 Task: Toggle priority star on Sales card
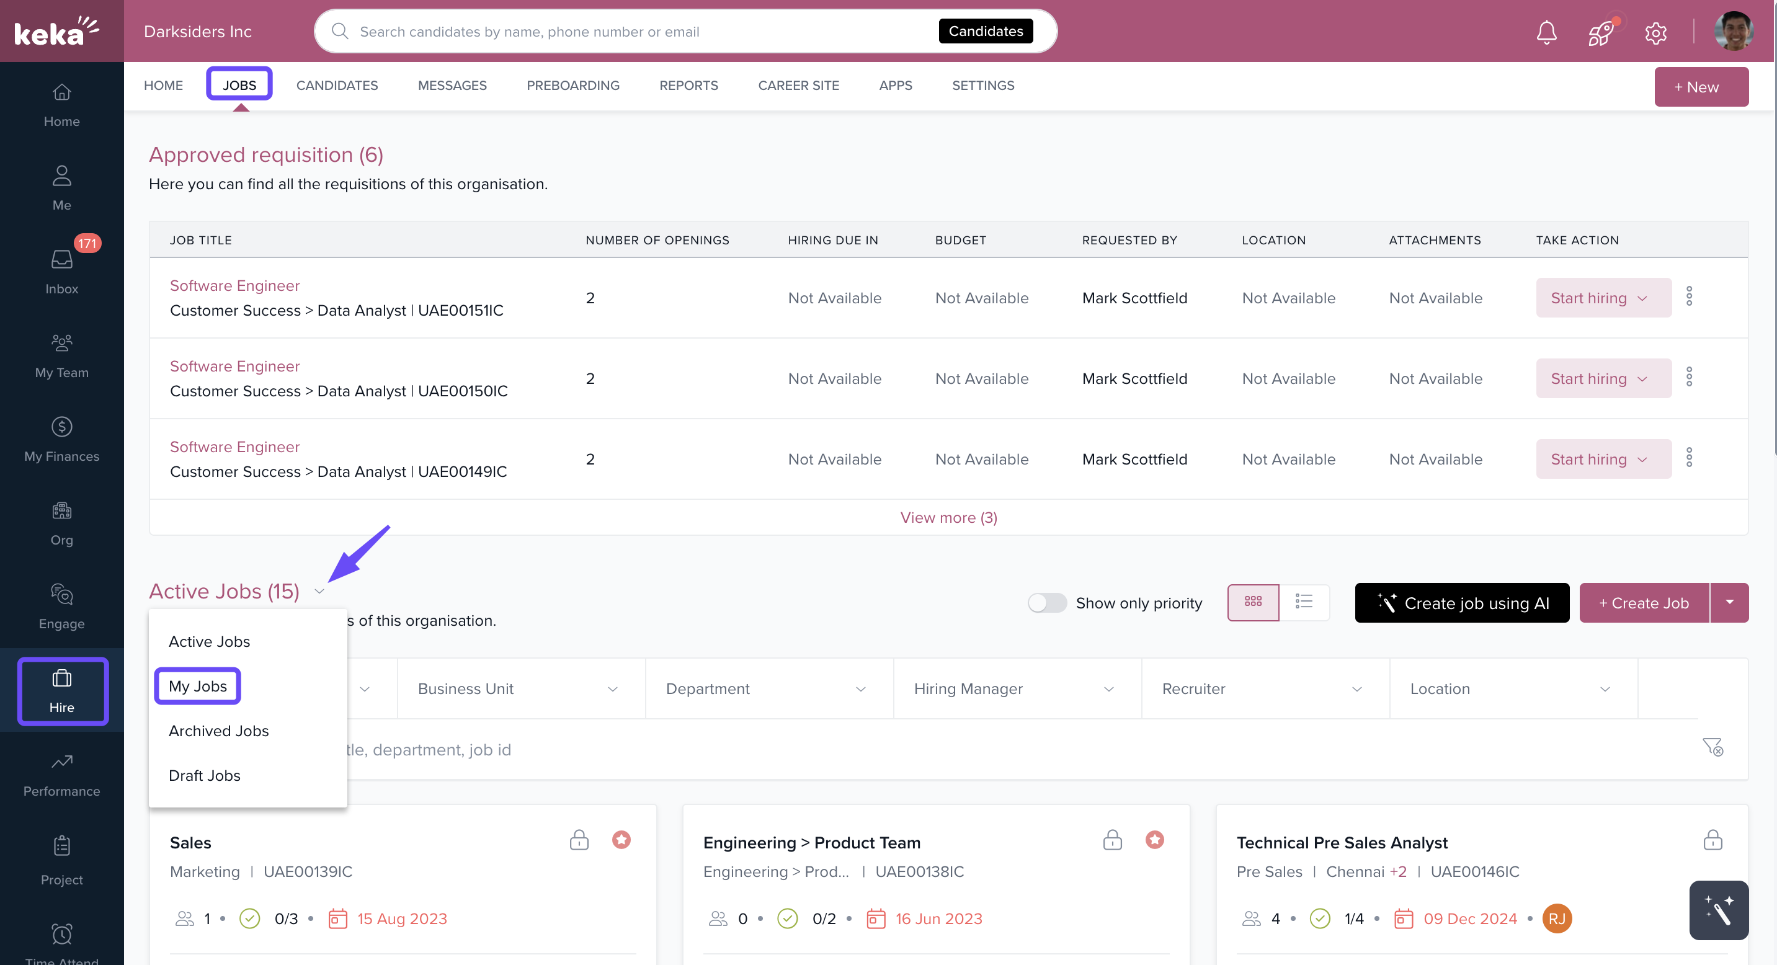(x=621, y=840)
